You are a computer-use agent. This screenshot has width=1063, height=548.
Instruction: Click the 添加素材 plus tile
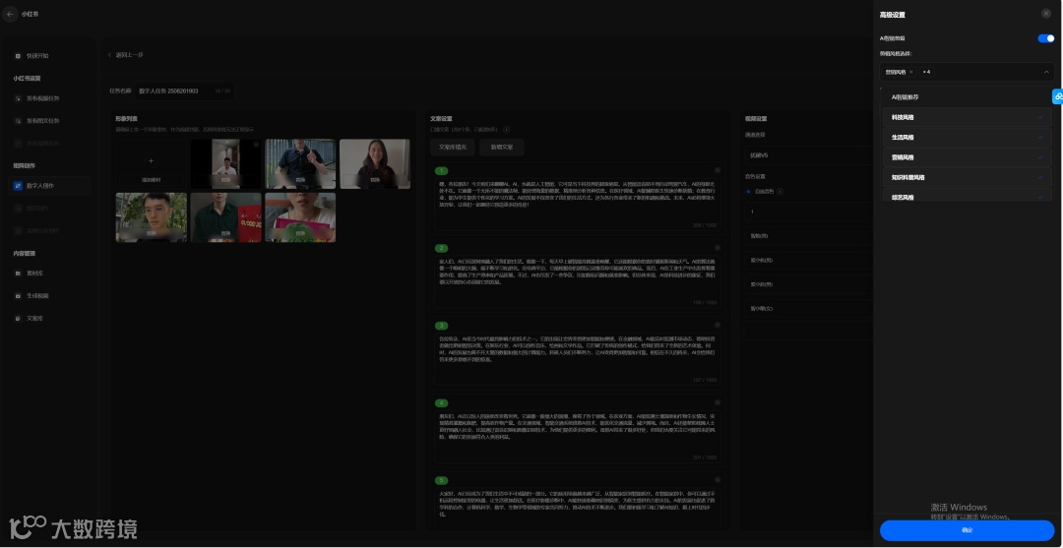coord(151,163)
